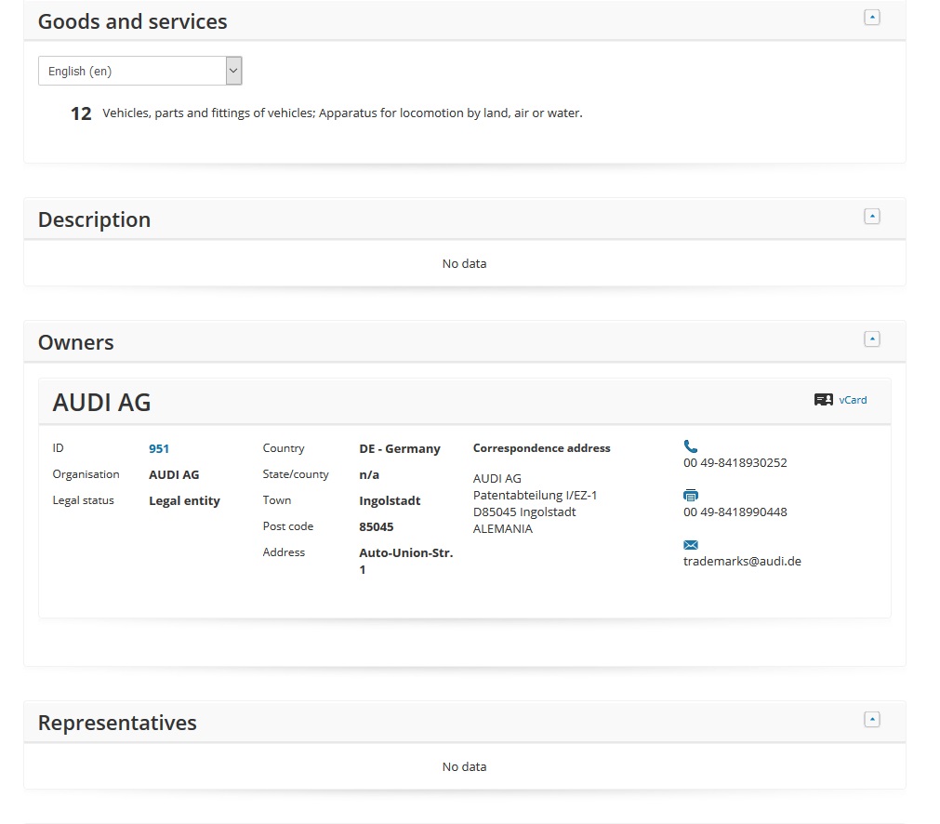Open the English (en) language dropdown
This screenshot has height=824, width=940.
139,71
